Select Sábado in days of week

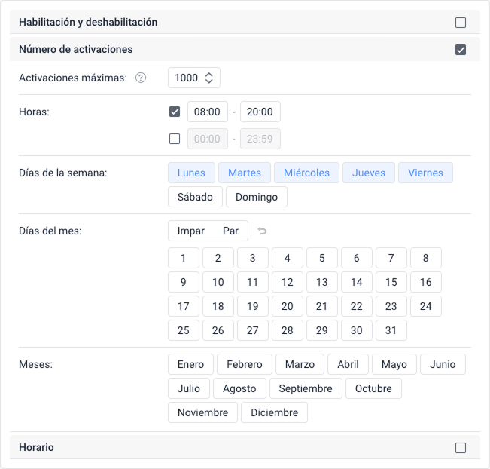pyautogui.click(x=195, y=197)
